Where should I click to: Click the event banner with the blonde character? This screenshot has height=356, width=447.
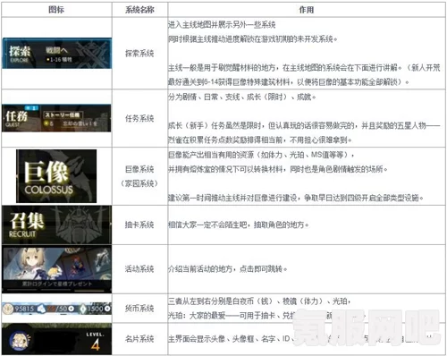click(x=56, y=269)
